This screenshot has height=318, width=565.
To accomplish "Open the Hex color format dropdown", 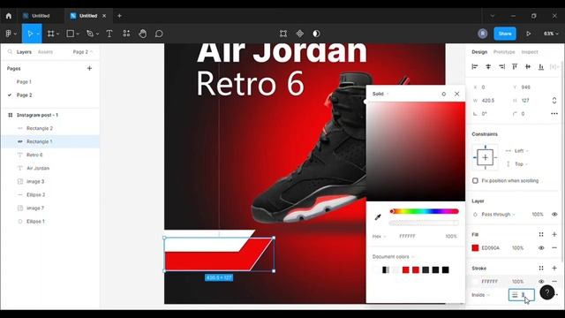I will point(379,236).
